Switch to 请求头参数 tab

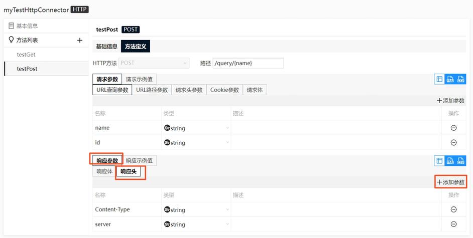click(189, 90)
